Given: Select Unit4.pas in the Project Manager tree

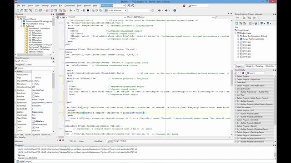Looking at the screenshot, I should 247,51.
